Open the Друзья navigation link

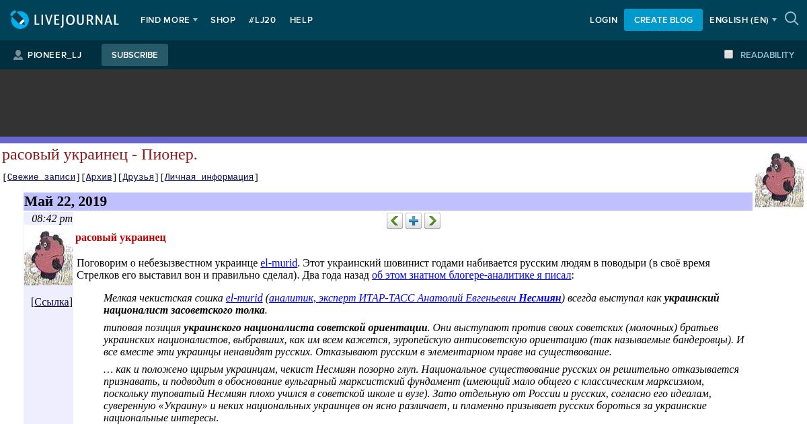[x=139, y=177]
